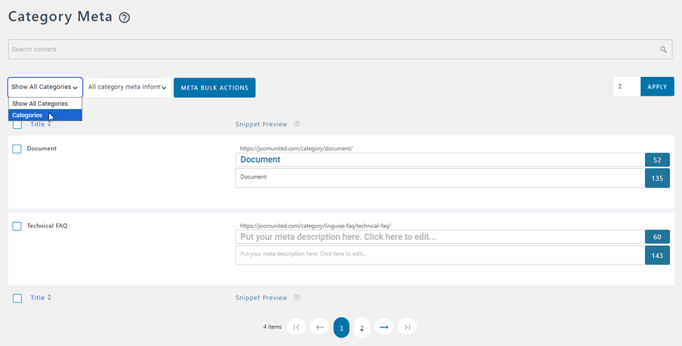Click the Apply button
The width and height of the screenshot is (682, 346).
point(658,87)
